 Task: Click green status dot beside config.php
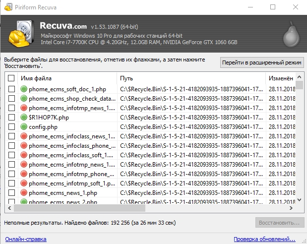pos(23,126)
